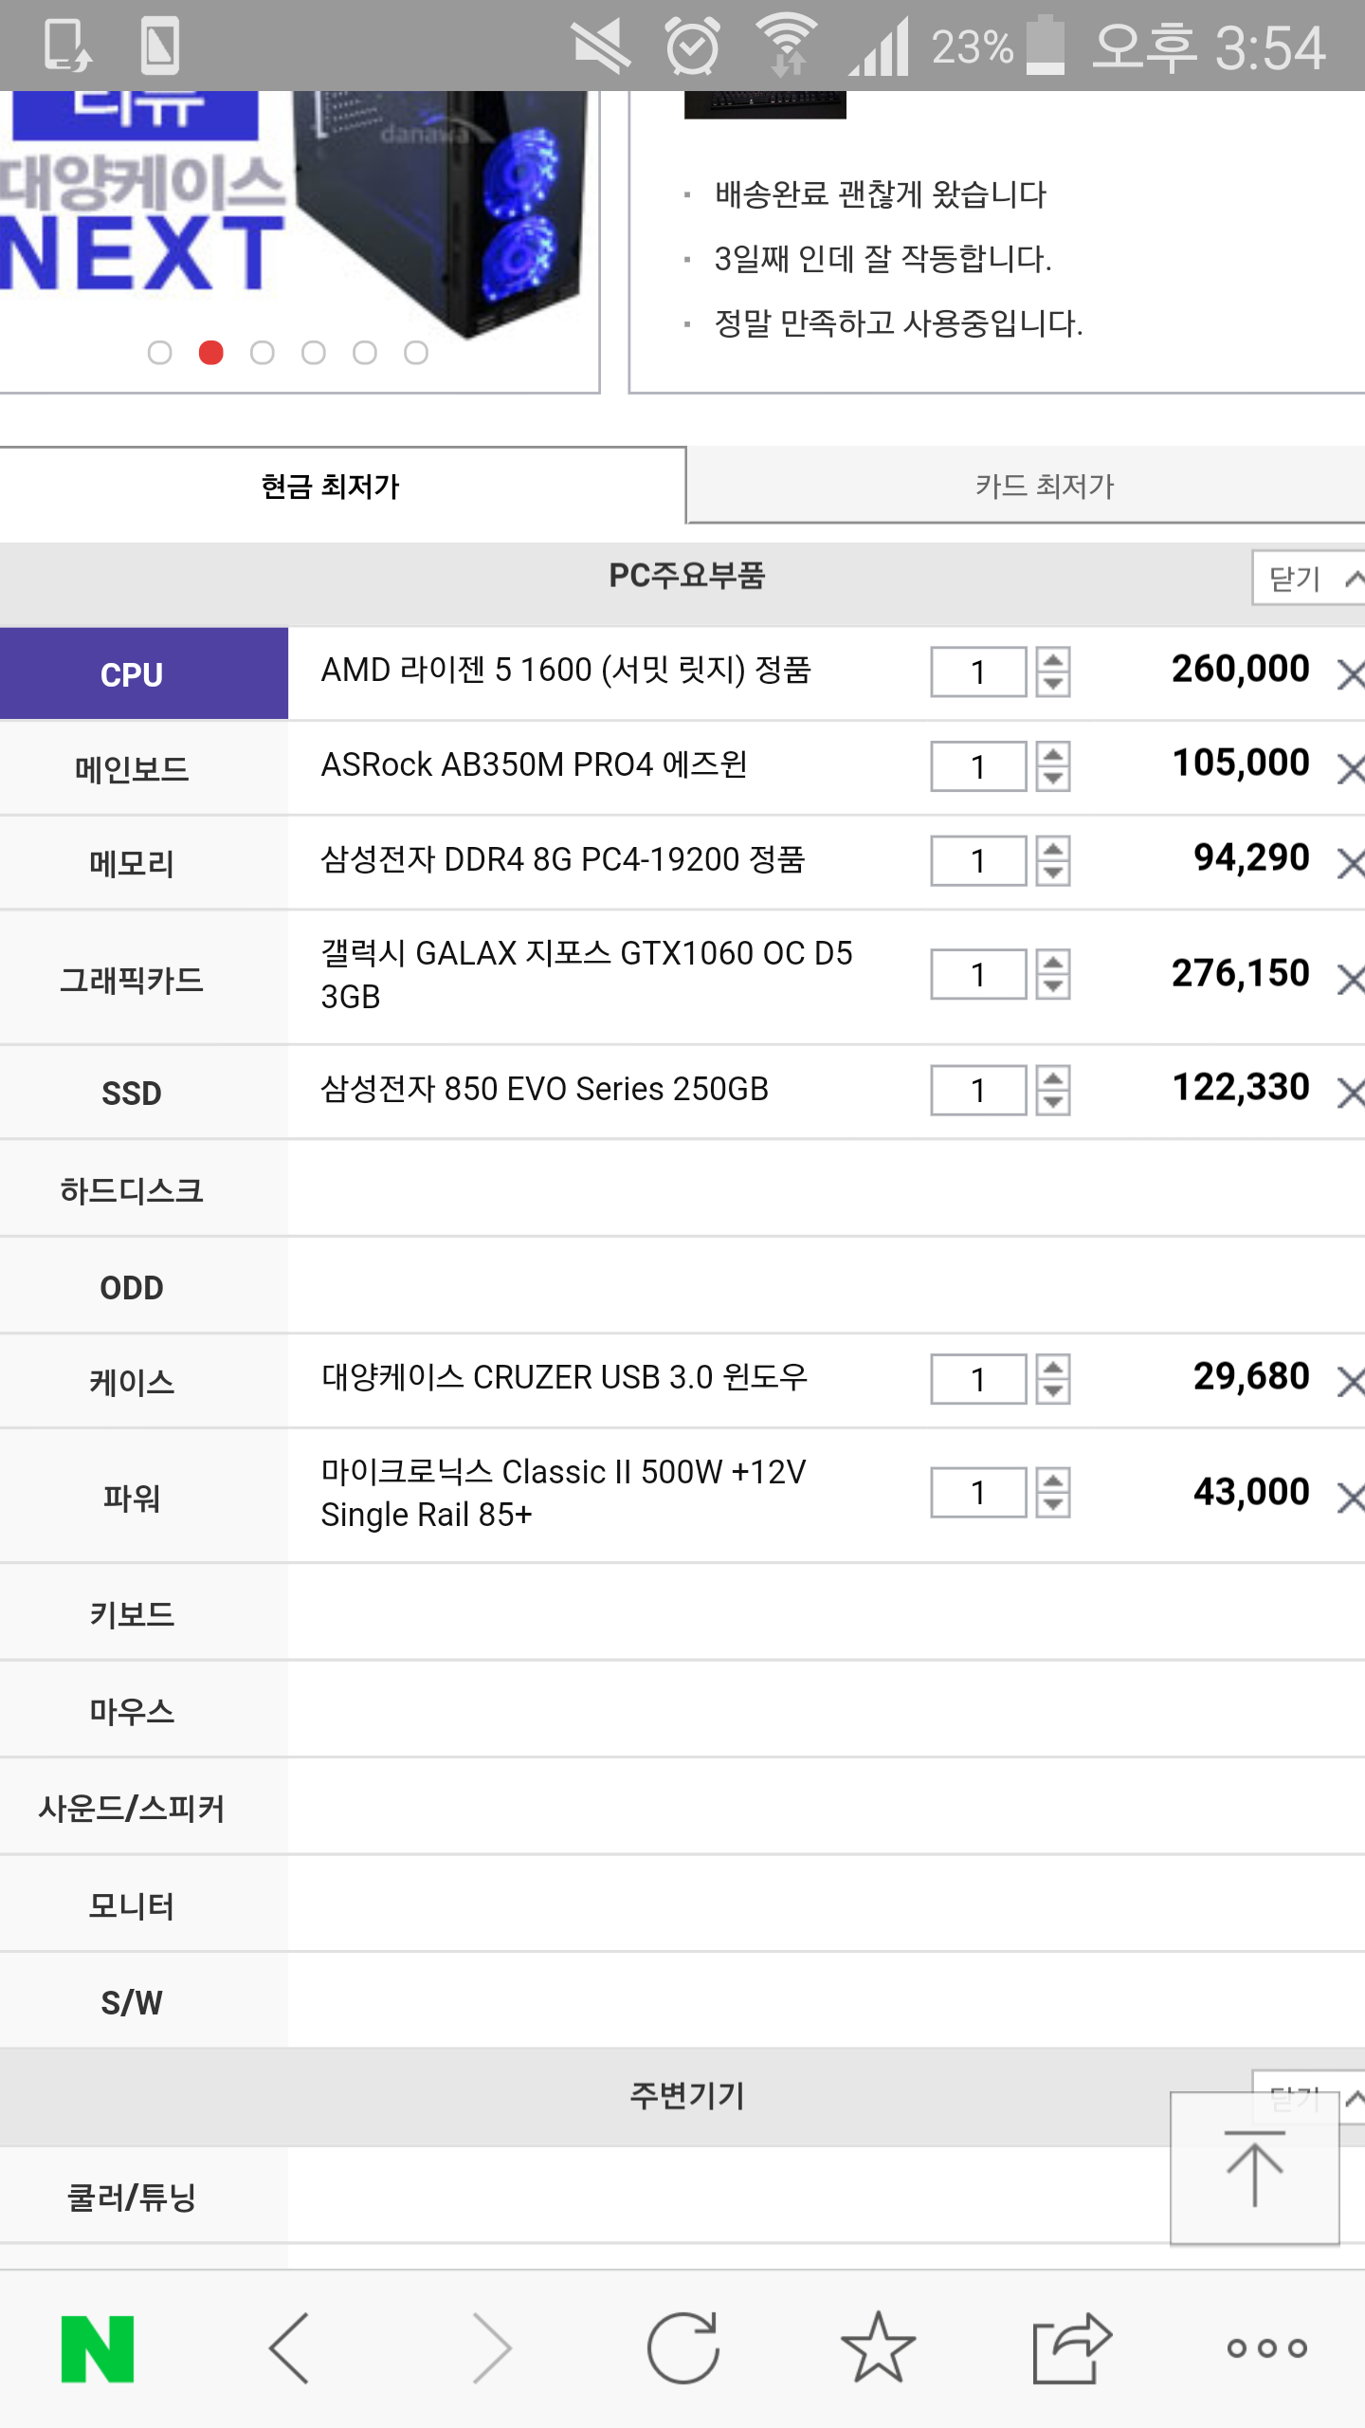
Task: Adjust SSD quantity with the stepper arrows
Action: (1053, 1091)
